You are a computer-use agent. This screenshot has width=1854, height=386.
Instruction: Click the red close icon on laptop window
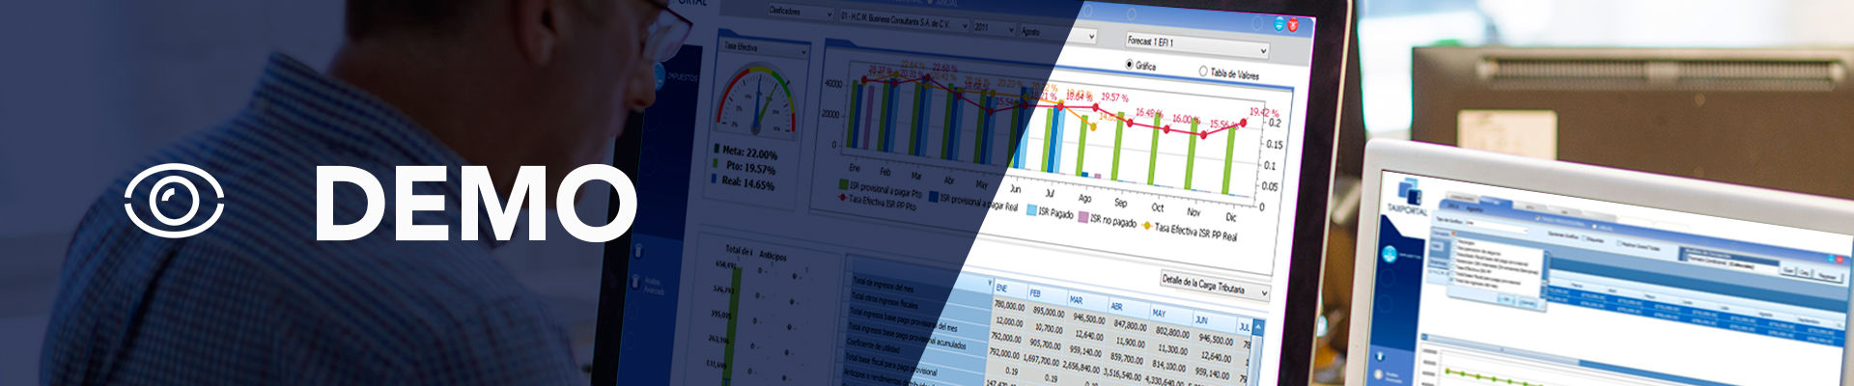click(x=1840, y=260)
